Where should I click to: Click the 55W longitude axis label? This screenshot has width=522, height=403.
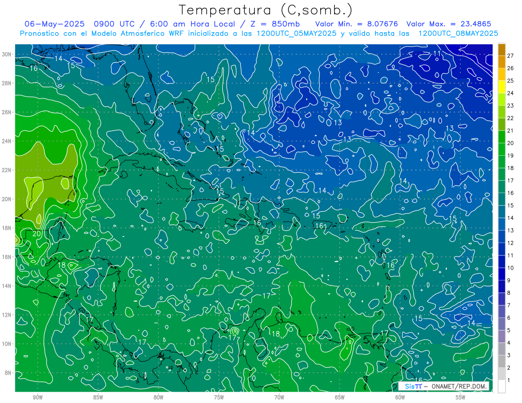(x=461, y=397)
